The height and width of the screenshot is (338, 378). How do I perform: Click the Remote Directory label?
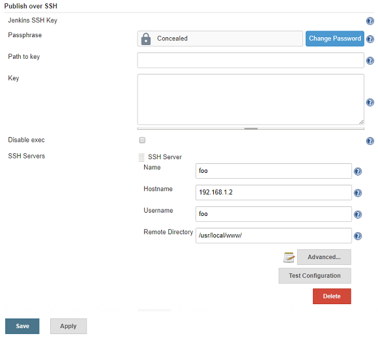168,232
